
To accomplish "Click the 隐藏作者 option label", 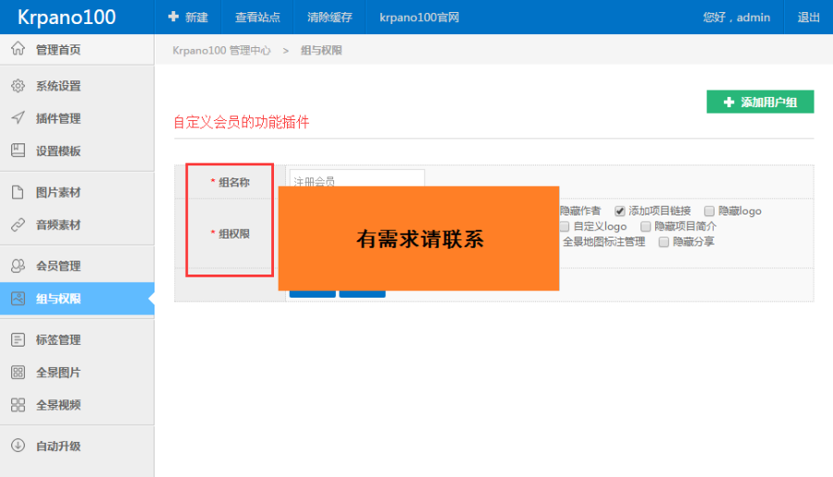I will pyautogui.click(x=579, y=211).
